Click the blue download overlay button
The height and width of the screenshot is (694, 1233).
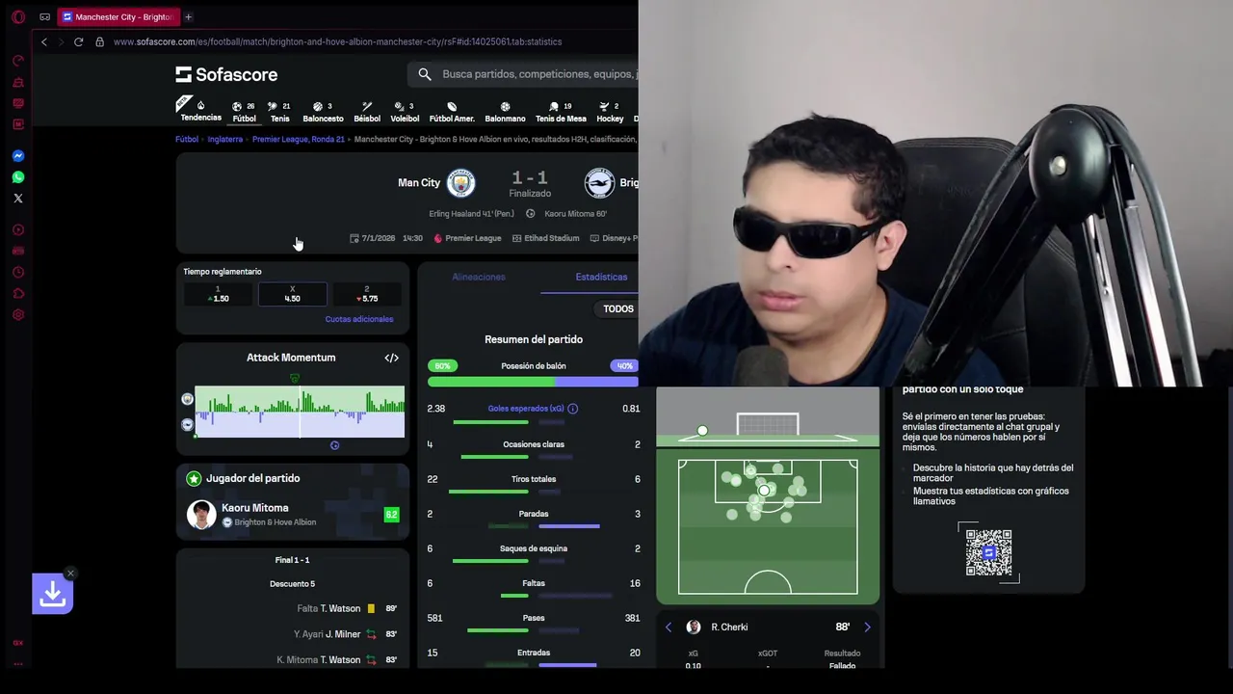coord(52,595)
